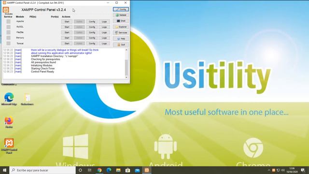
Task: Open the Firefox desktop shortcut
Action: pyautogui.click(x=9, y=122)
